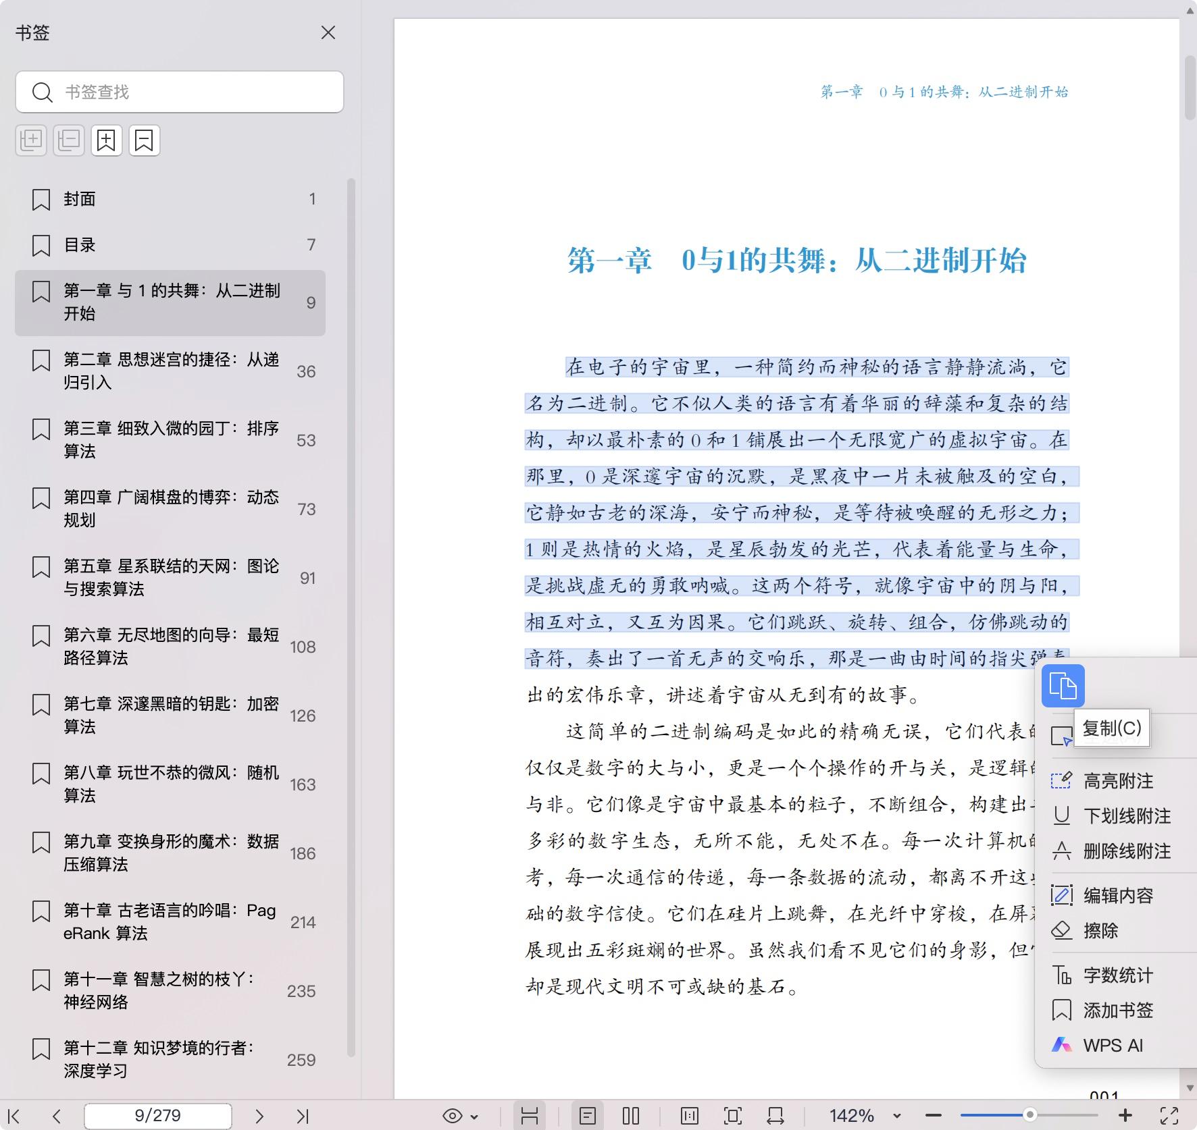The width and height of the screenshot is (1197, 1130).
Task: Zoom out using the minus icon
Action: point(933,1115)
